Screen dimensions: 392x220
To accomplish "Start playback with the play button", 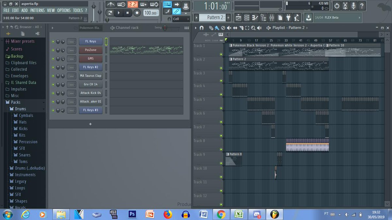I will click(119, 13).
